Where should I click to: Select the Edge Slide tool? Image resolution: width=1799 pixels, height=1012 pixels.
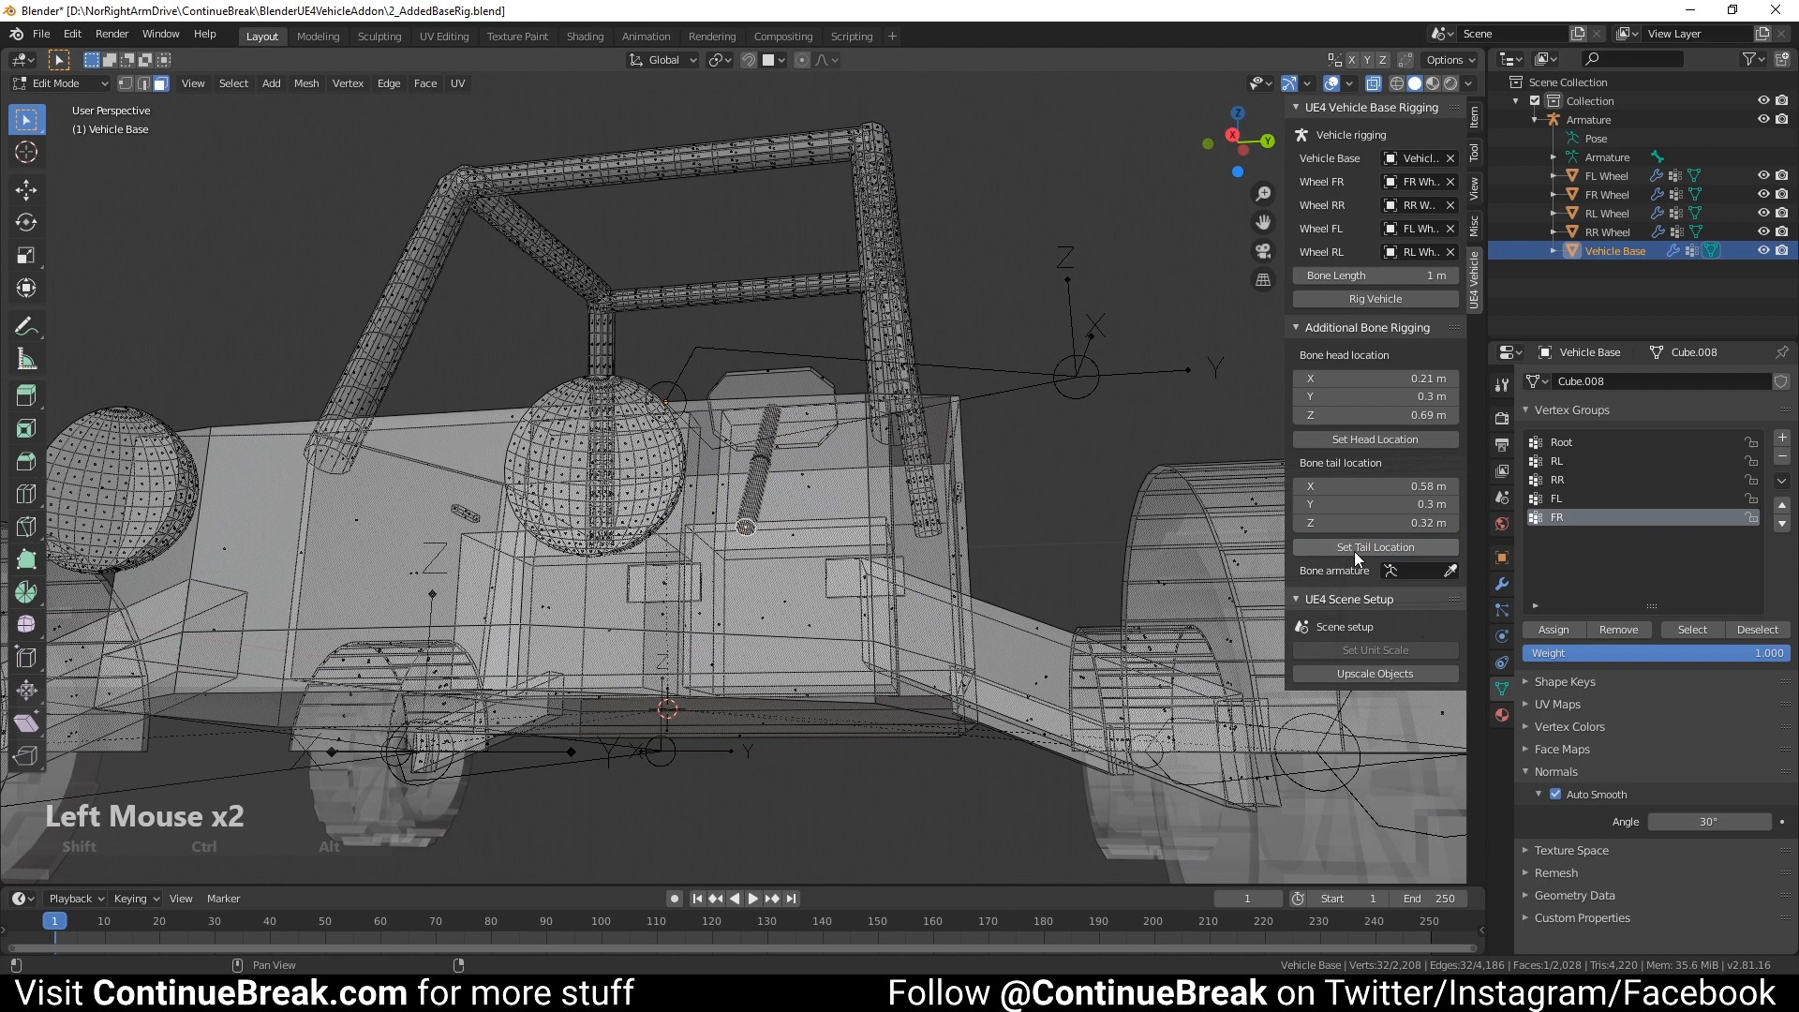pos(26,658)
